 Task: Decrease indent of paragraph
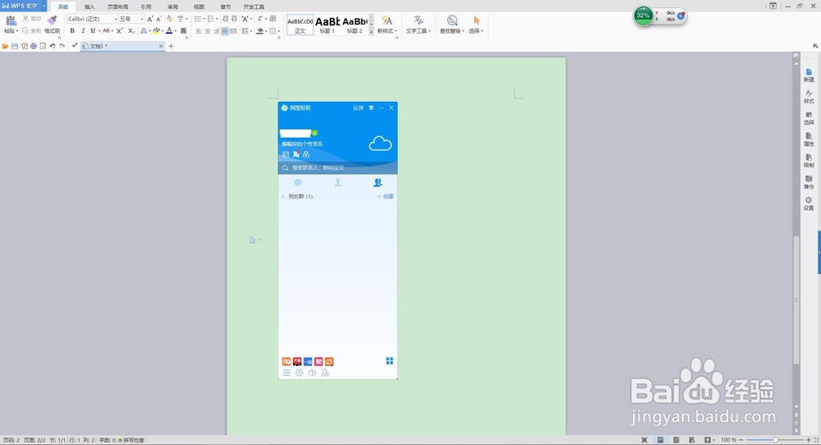click(x=225, y=19)
